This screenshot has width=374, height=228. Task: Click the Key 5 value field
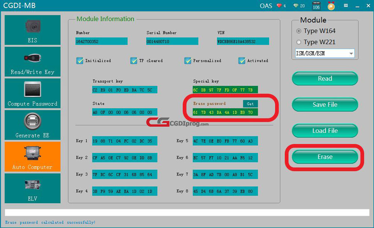click(x=225, y=141)
